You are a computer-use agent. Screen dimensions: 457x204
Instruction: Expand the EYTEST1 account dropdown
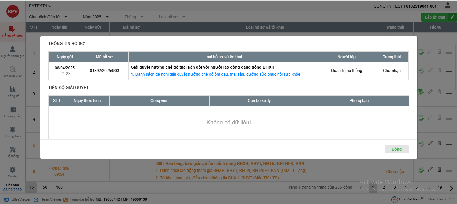(x=40, y=6)
